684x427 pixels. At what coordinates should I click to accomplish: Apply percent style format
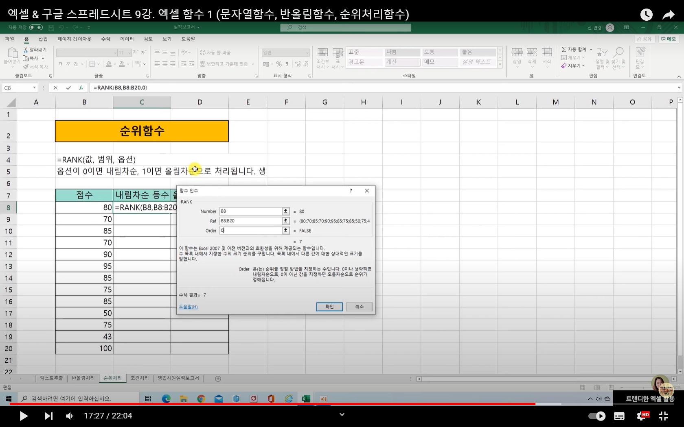click(x=279, y=64)
